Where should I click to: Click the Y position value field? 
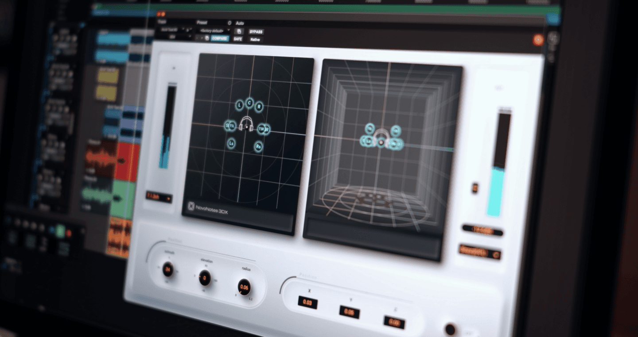[x=350, y=312]
